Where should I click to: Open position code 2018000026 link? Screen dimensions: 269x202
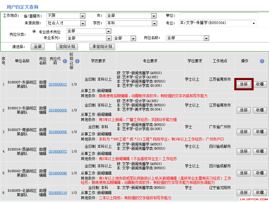point(58,110)
